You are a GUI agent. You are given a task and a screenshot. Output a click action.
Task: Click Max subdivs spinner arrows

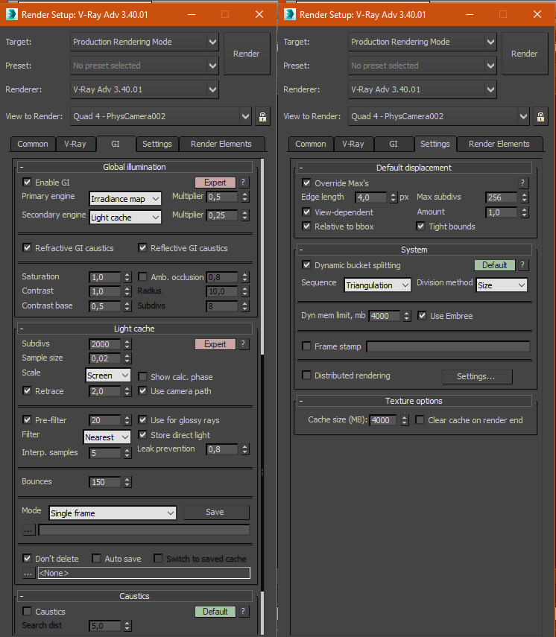tap(525, 197)
